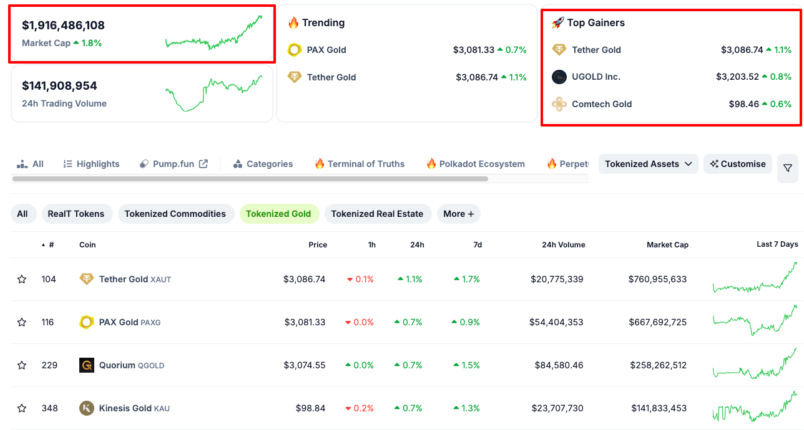Sort by rank number column

tap(48, 245)
